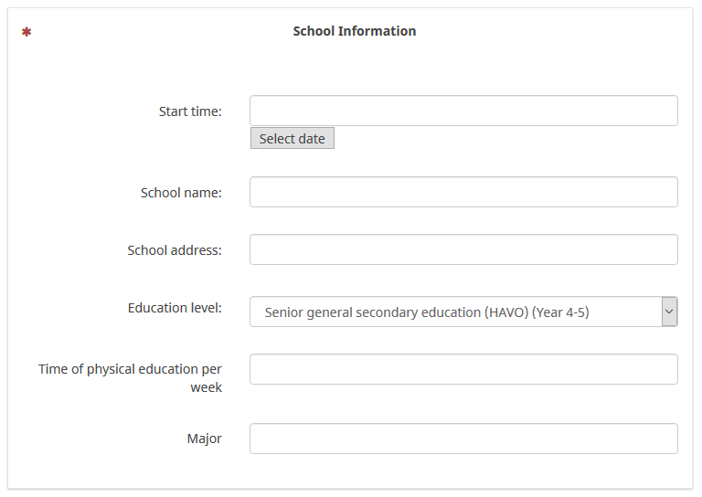Focus the physical education per week field
702x497 pixels.
463,369
